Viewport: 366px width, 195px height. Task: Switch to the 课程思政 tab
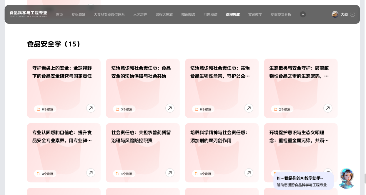click(233, 14)
